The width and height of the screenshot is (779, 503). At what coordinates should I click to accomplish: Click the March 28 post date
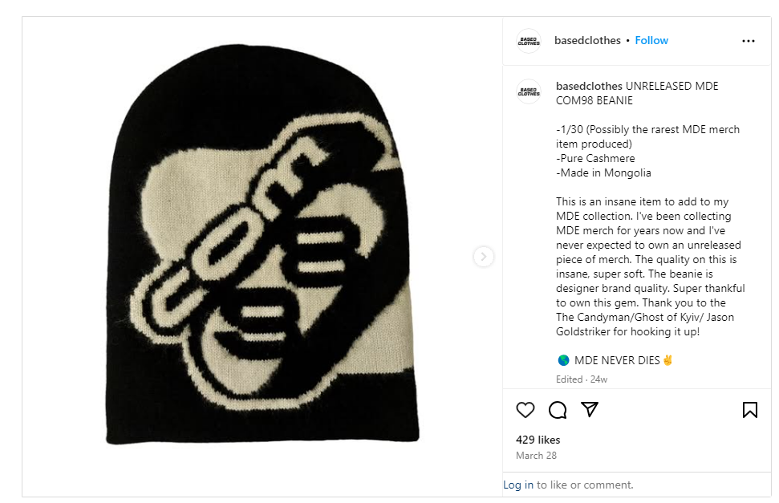click(536, 456)
